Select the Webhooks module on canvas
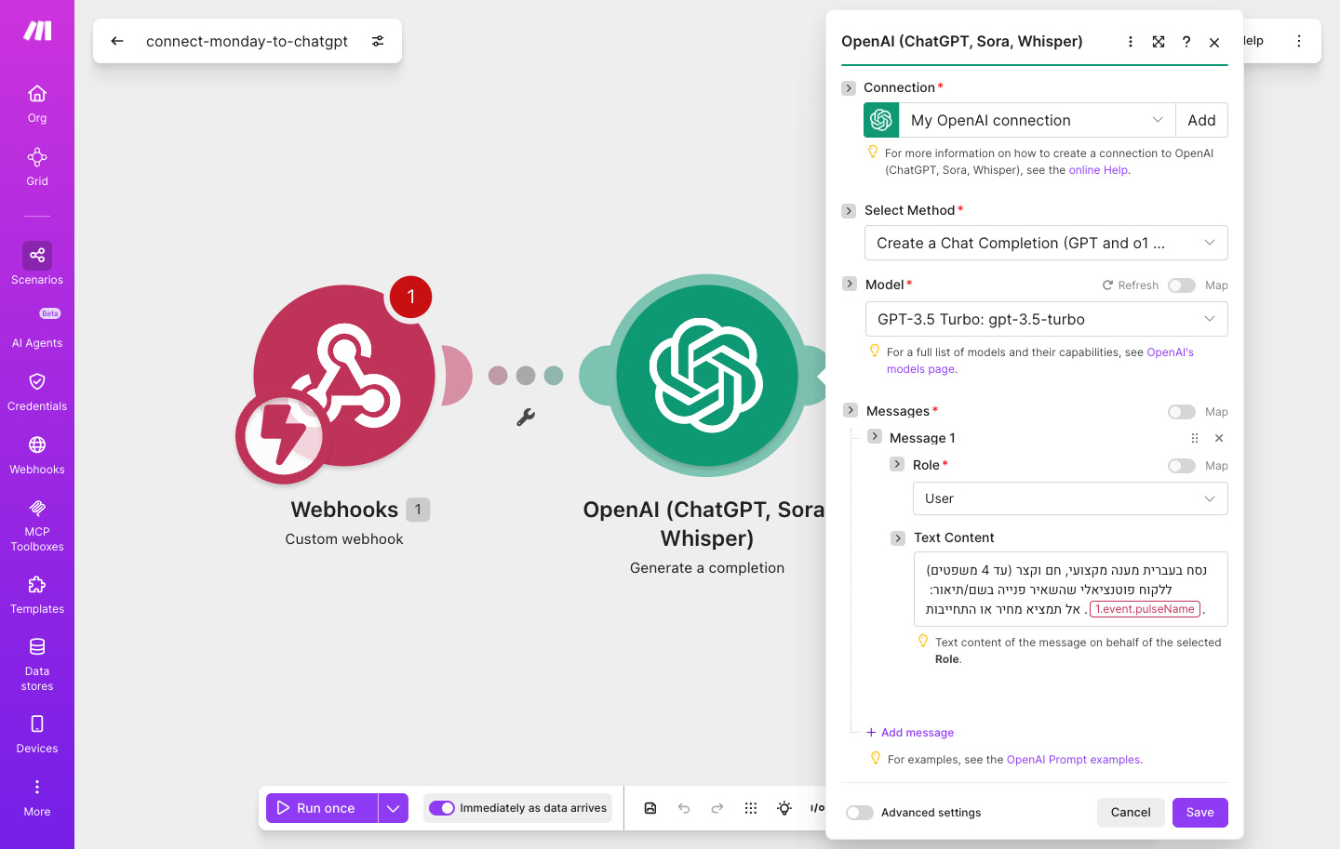This screenshot has height=849, width=1340. click(344, 376)
